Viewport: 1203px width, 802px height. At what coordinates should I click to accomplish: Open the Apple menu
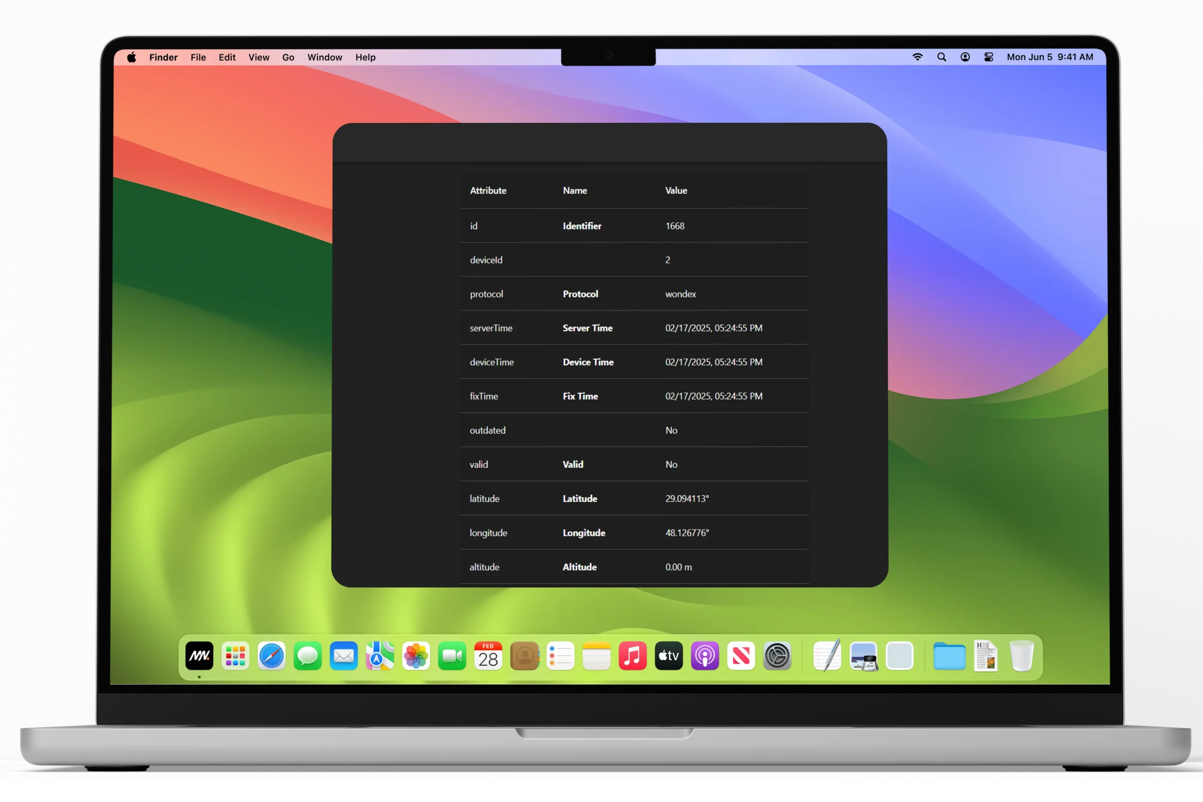tap(132, 57)
